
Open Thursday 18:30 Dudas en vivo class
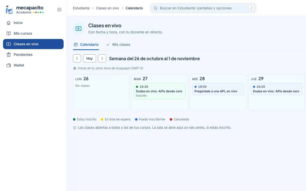click(x=277, y=89)
